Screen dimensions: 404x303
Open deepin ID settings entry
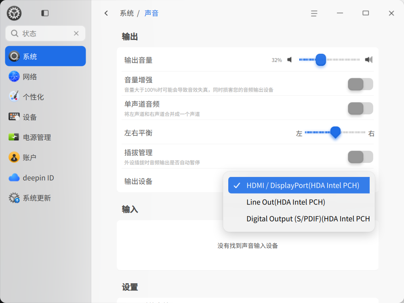(x=45, y=177)
